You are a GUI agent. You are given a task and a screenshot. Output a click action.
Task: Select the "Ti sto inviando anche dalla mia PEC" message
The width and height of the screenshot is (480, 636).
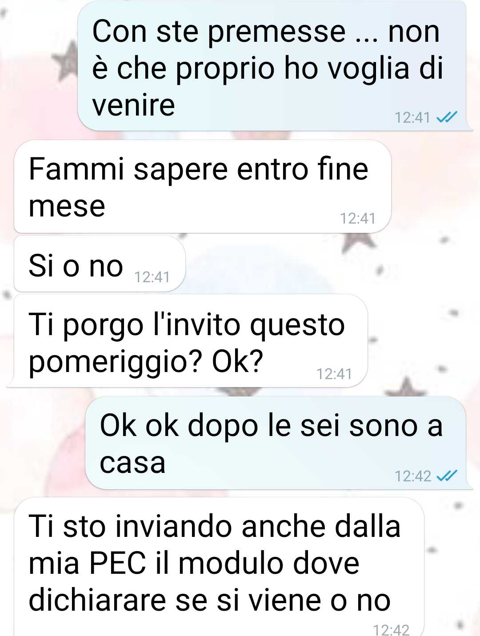219,567
